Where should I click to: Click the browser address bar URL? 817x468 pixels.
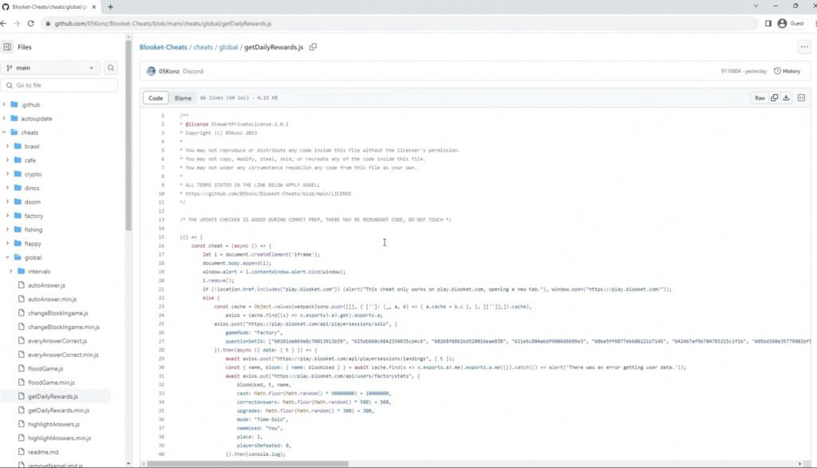point(163,23)
